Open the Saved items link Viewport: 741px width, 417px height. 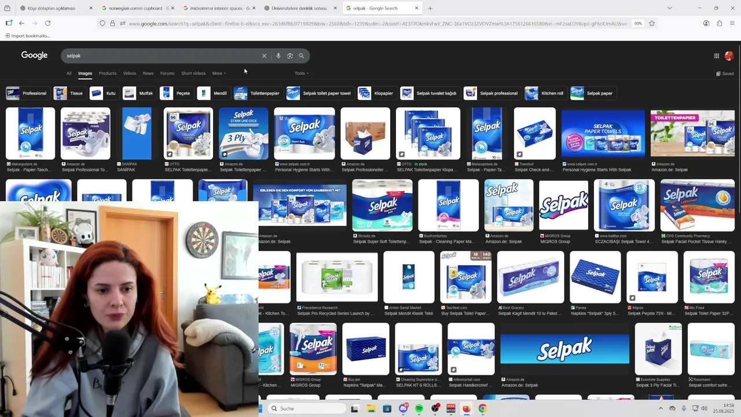pyautogui.click(x=725, y=74)
